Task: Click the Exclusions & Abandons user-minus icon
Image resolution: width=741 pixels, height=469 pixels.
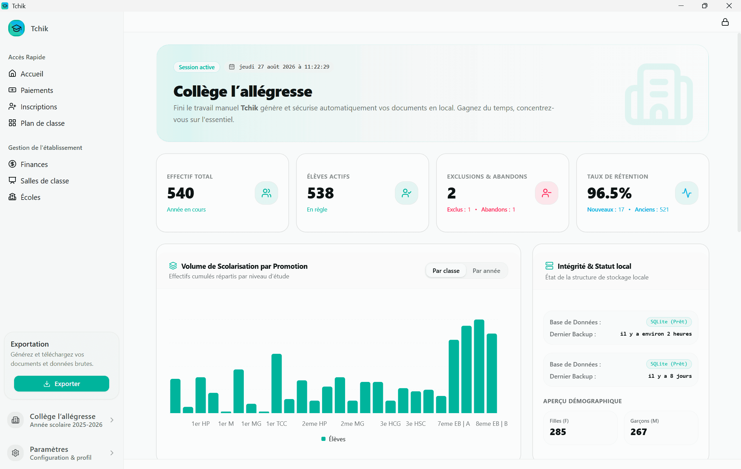Action: point(547,193)
